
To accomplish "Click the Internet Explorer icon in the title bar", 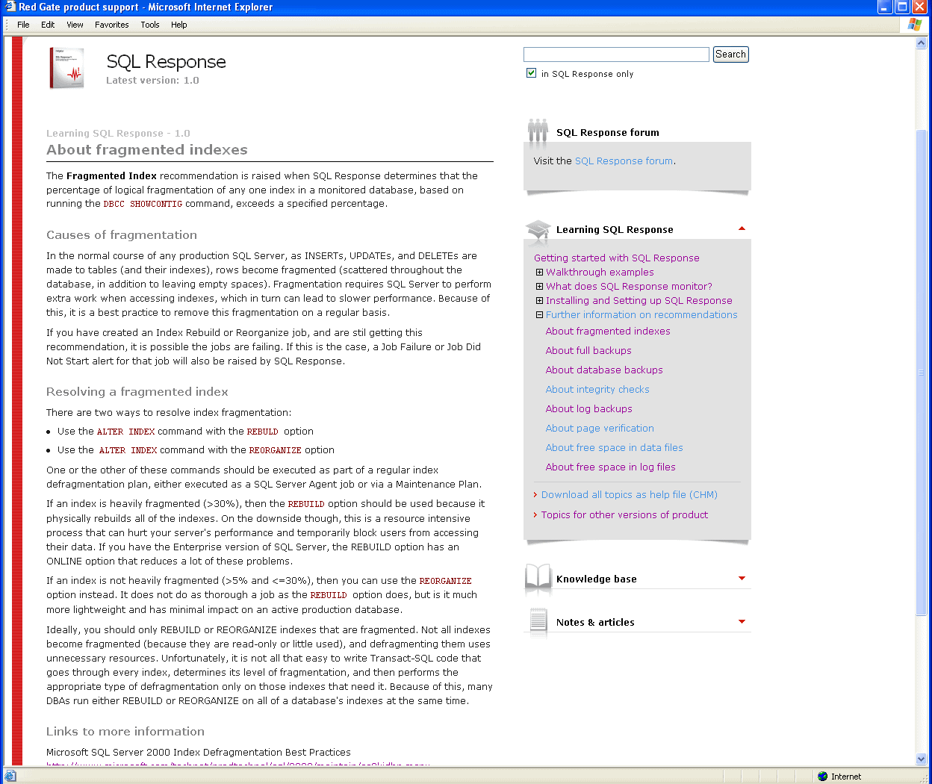I will click(x=10, y=7).
